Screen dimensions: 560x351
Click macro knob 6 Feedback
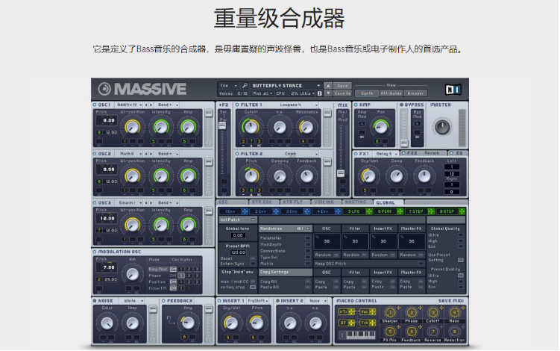point(411,332)
